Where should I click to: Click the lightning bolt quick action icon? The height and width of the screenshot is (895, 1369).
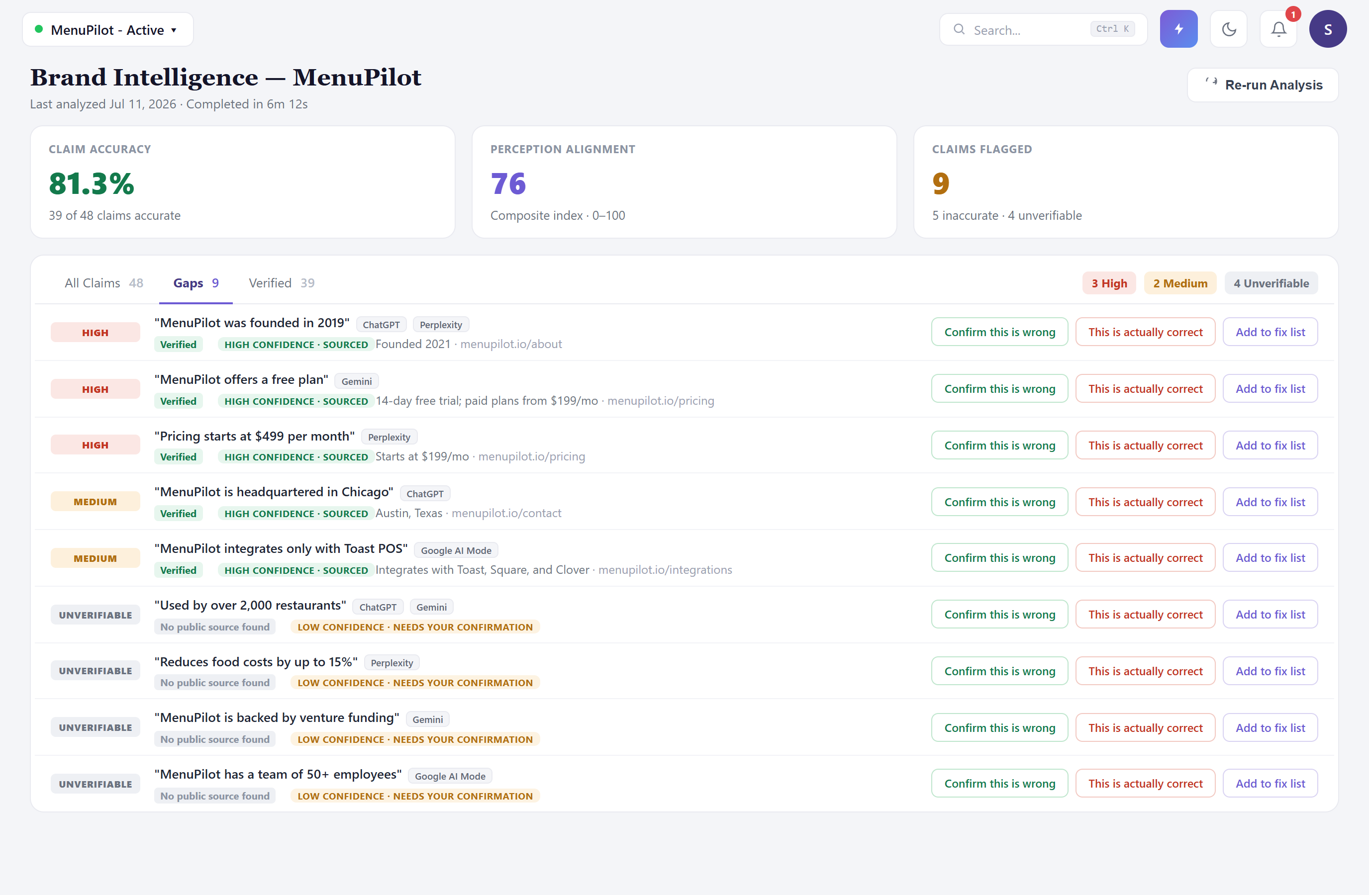point(1178,29)
